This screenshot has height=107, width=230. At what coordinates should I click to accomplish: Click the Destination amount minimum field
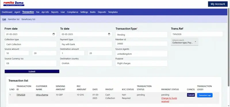(72, 53)
